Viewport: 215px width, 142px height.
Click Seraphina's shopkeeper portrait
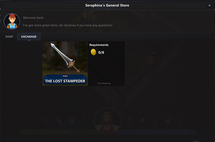tap(12, 21)
